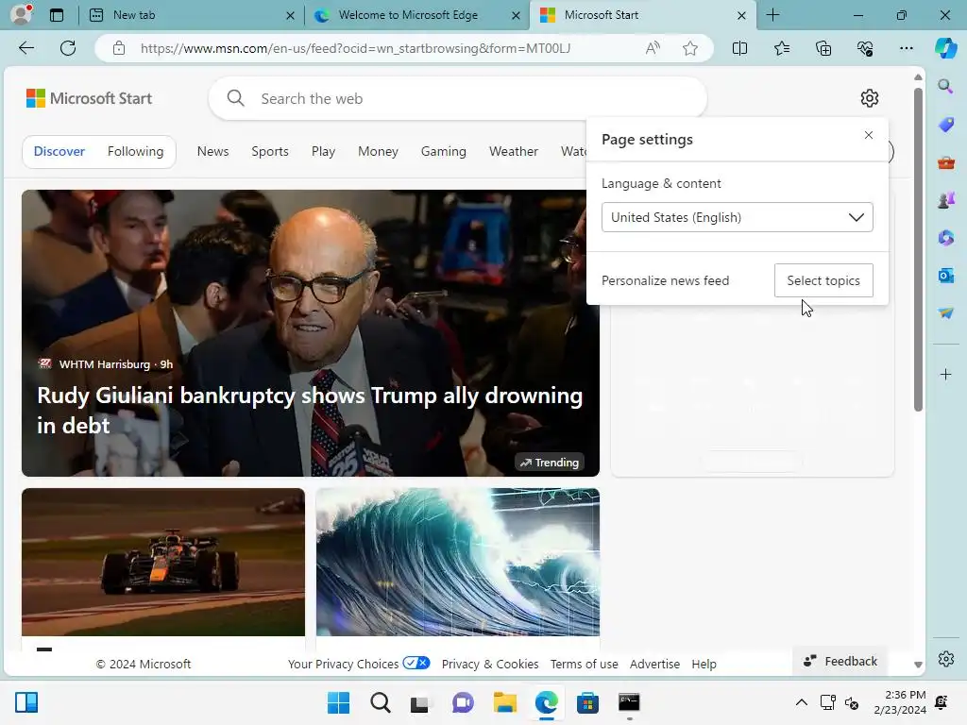This screenshot has height=725, width=967.
Task: Open sidebar Microsoft 365 icon
Action: pos(945,237)
